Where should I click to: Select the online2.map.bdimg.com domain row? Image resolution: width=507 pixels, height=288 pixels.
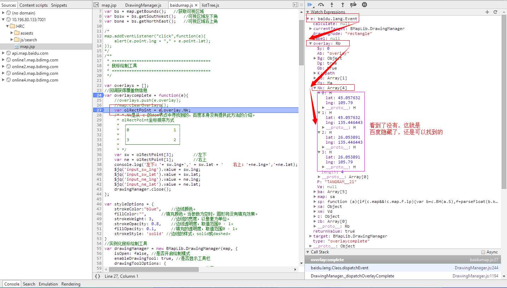tap(46, 67)
